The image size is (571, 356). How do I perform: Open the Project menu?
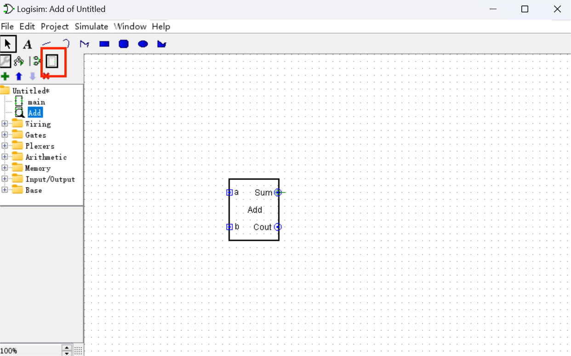click(x=54, y=27)
